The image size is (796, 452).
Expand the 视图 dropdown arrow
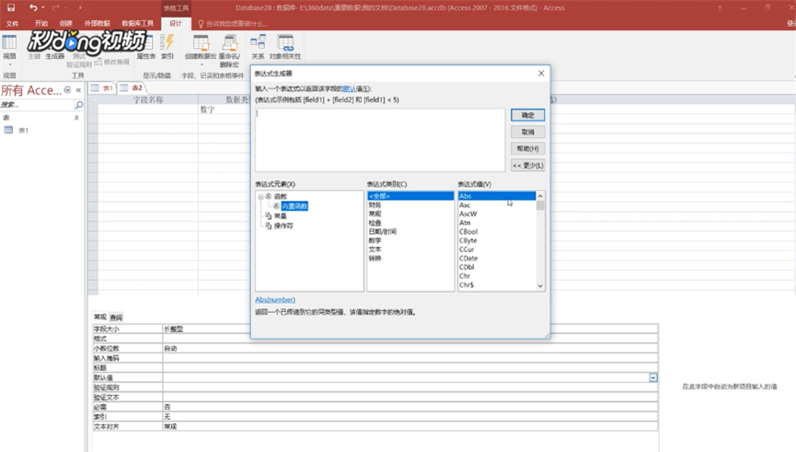pyautogui.click(x=9, y=64)
